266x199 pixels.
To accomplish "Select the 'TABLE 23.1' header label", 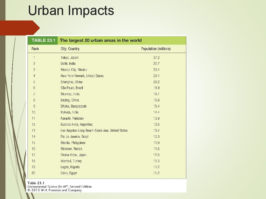I will 43,40.
